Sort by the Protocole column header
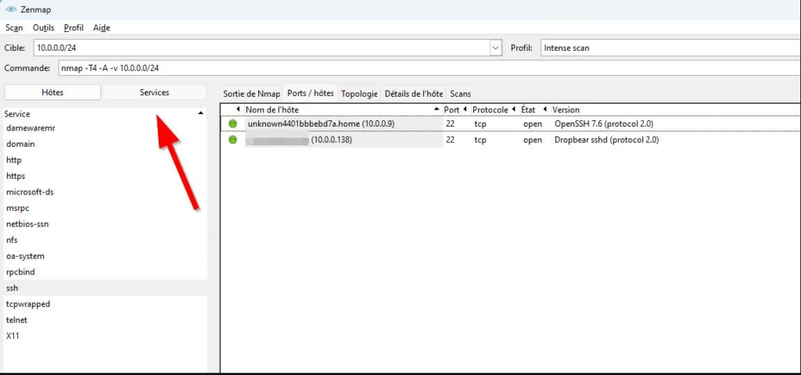 (493, 109)
